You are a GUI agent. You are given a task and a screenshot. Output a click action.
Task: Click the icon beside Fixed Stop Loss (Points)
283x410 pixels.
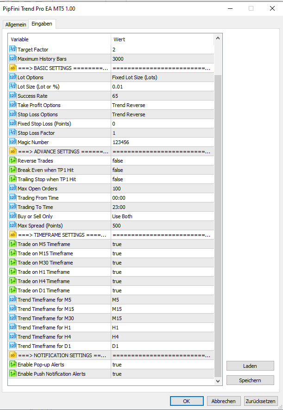point(13,123)
